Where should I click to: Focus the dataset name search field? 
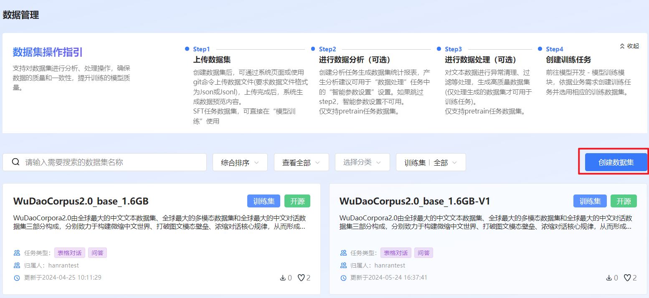[104, 162]
